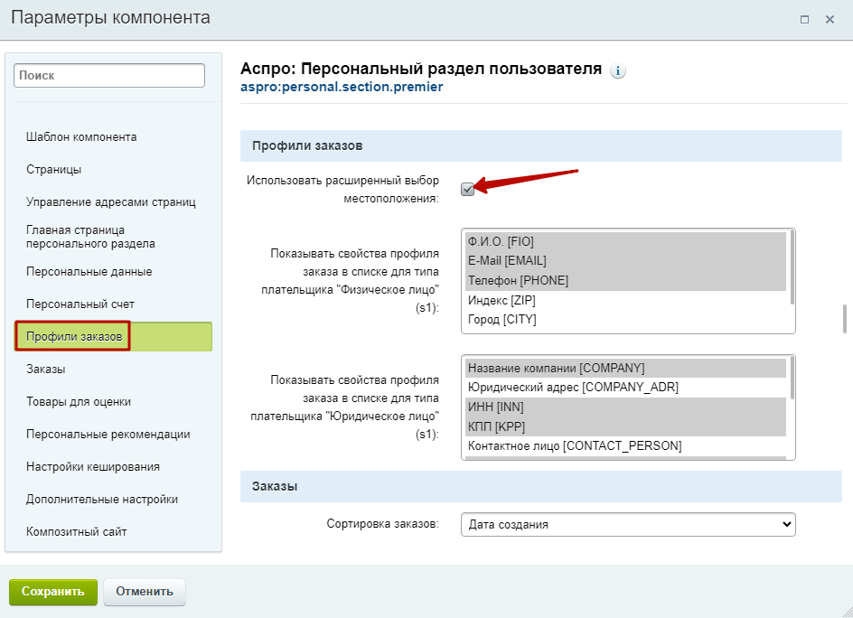The width and height of the screenshot is (853, 618).
Task: Select Индекс [ZIP] property option
Action: 625,300
